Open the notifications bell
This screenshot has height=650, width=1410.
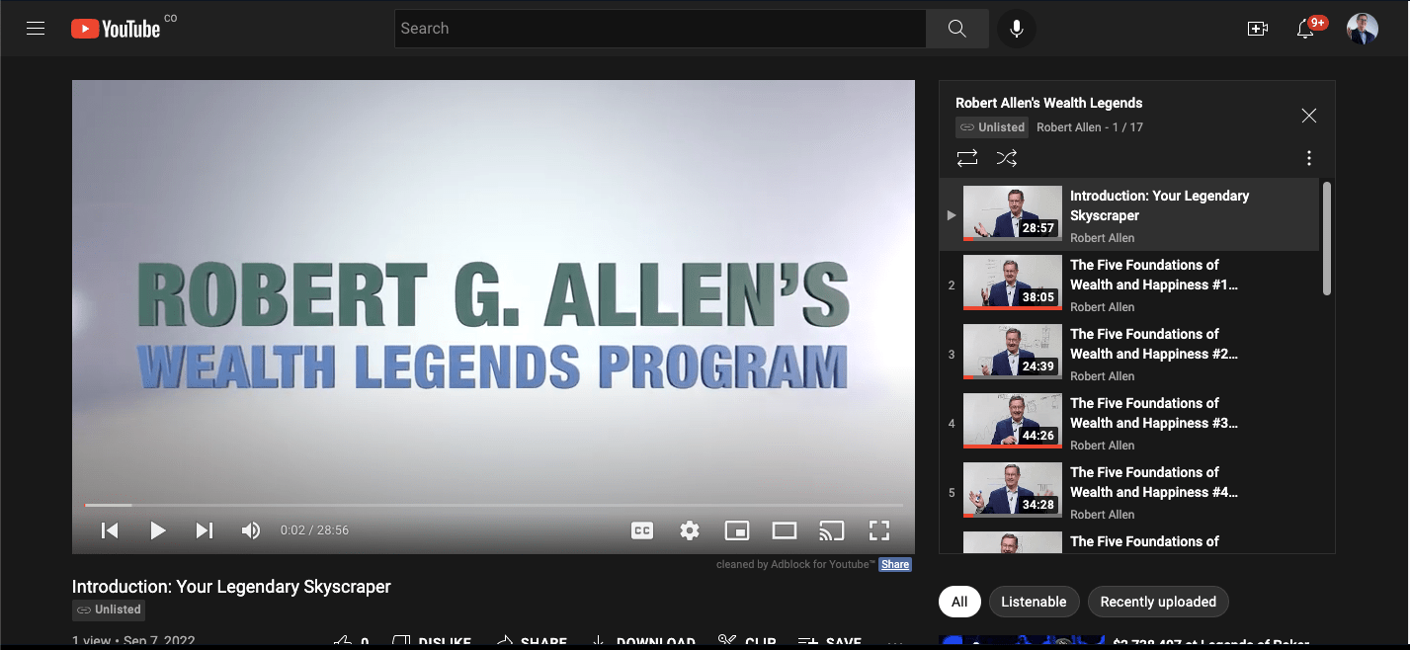click(1305, 29)
